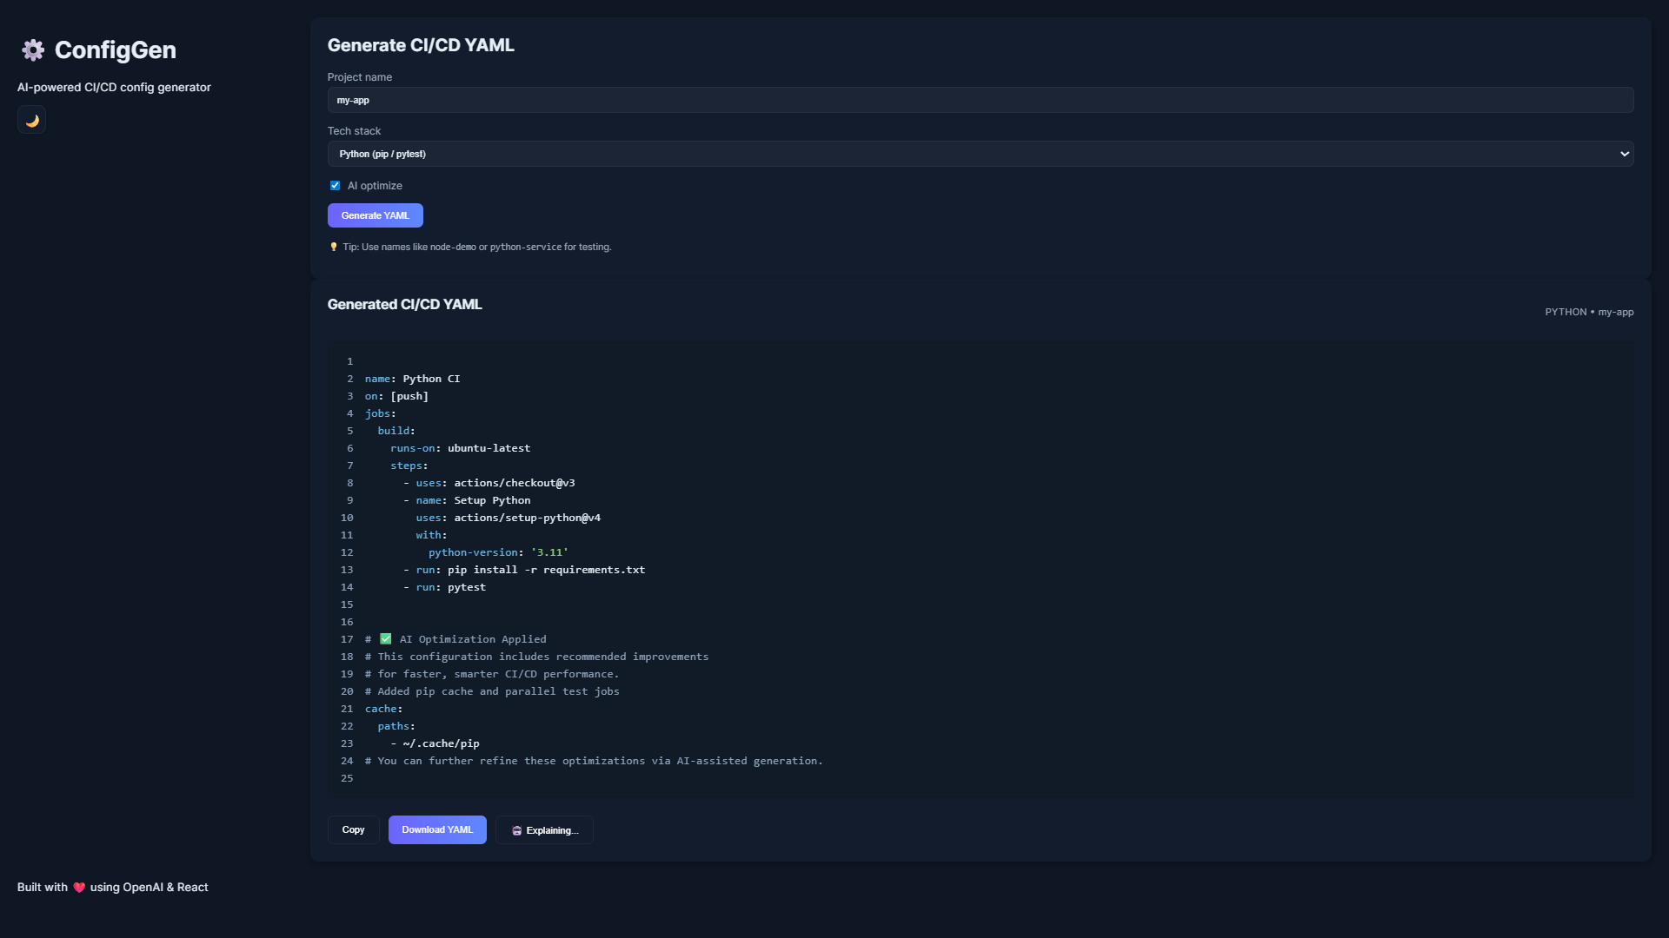The width and height of the screenshot is (1669, 938).
Task: Click the robot icon in Explaining button
Action: (516, 831)
